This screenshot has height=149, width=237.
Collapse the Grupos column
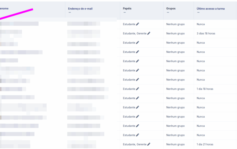168,13
